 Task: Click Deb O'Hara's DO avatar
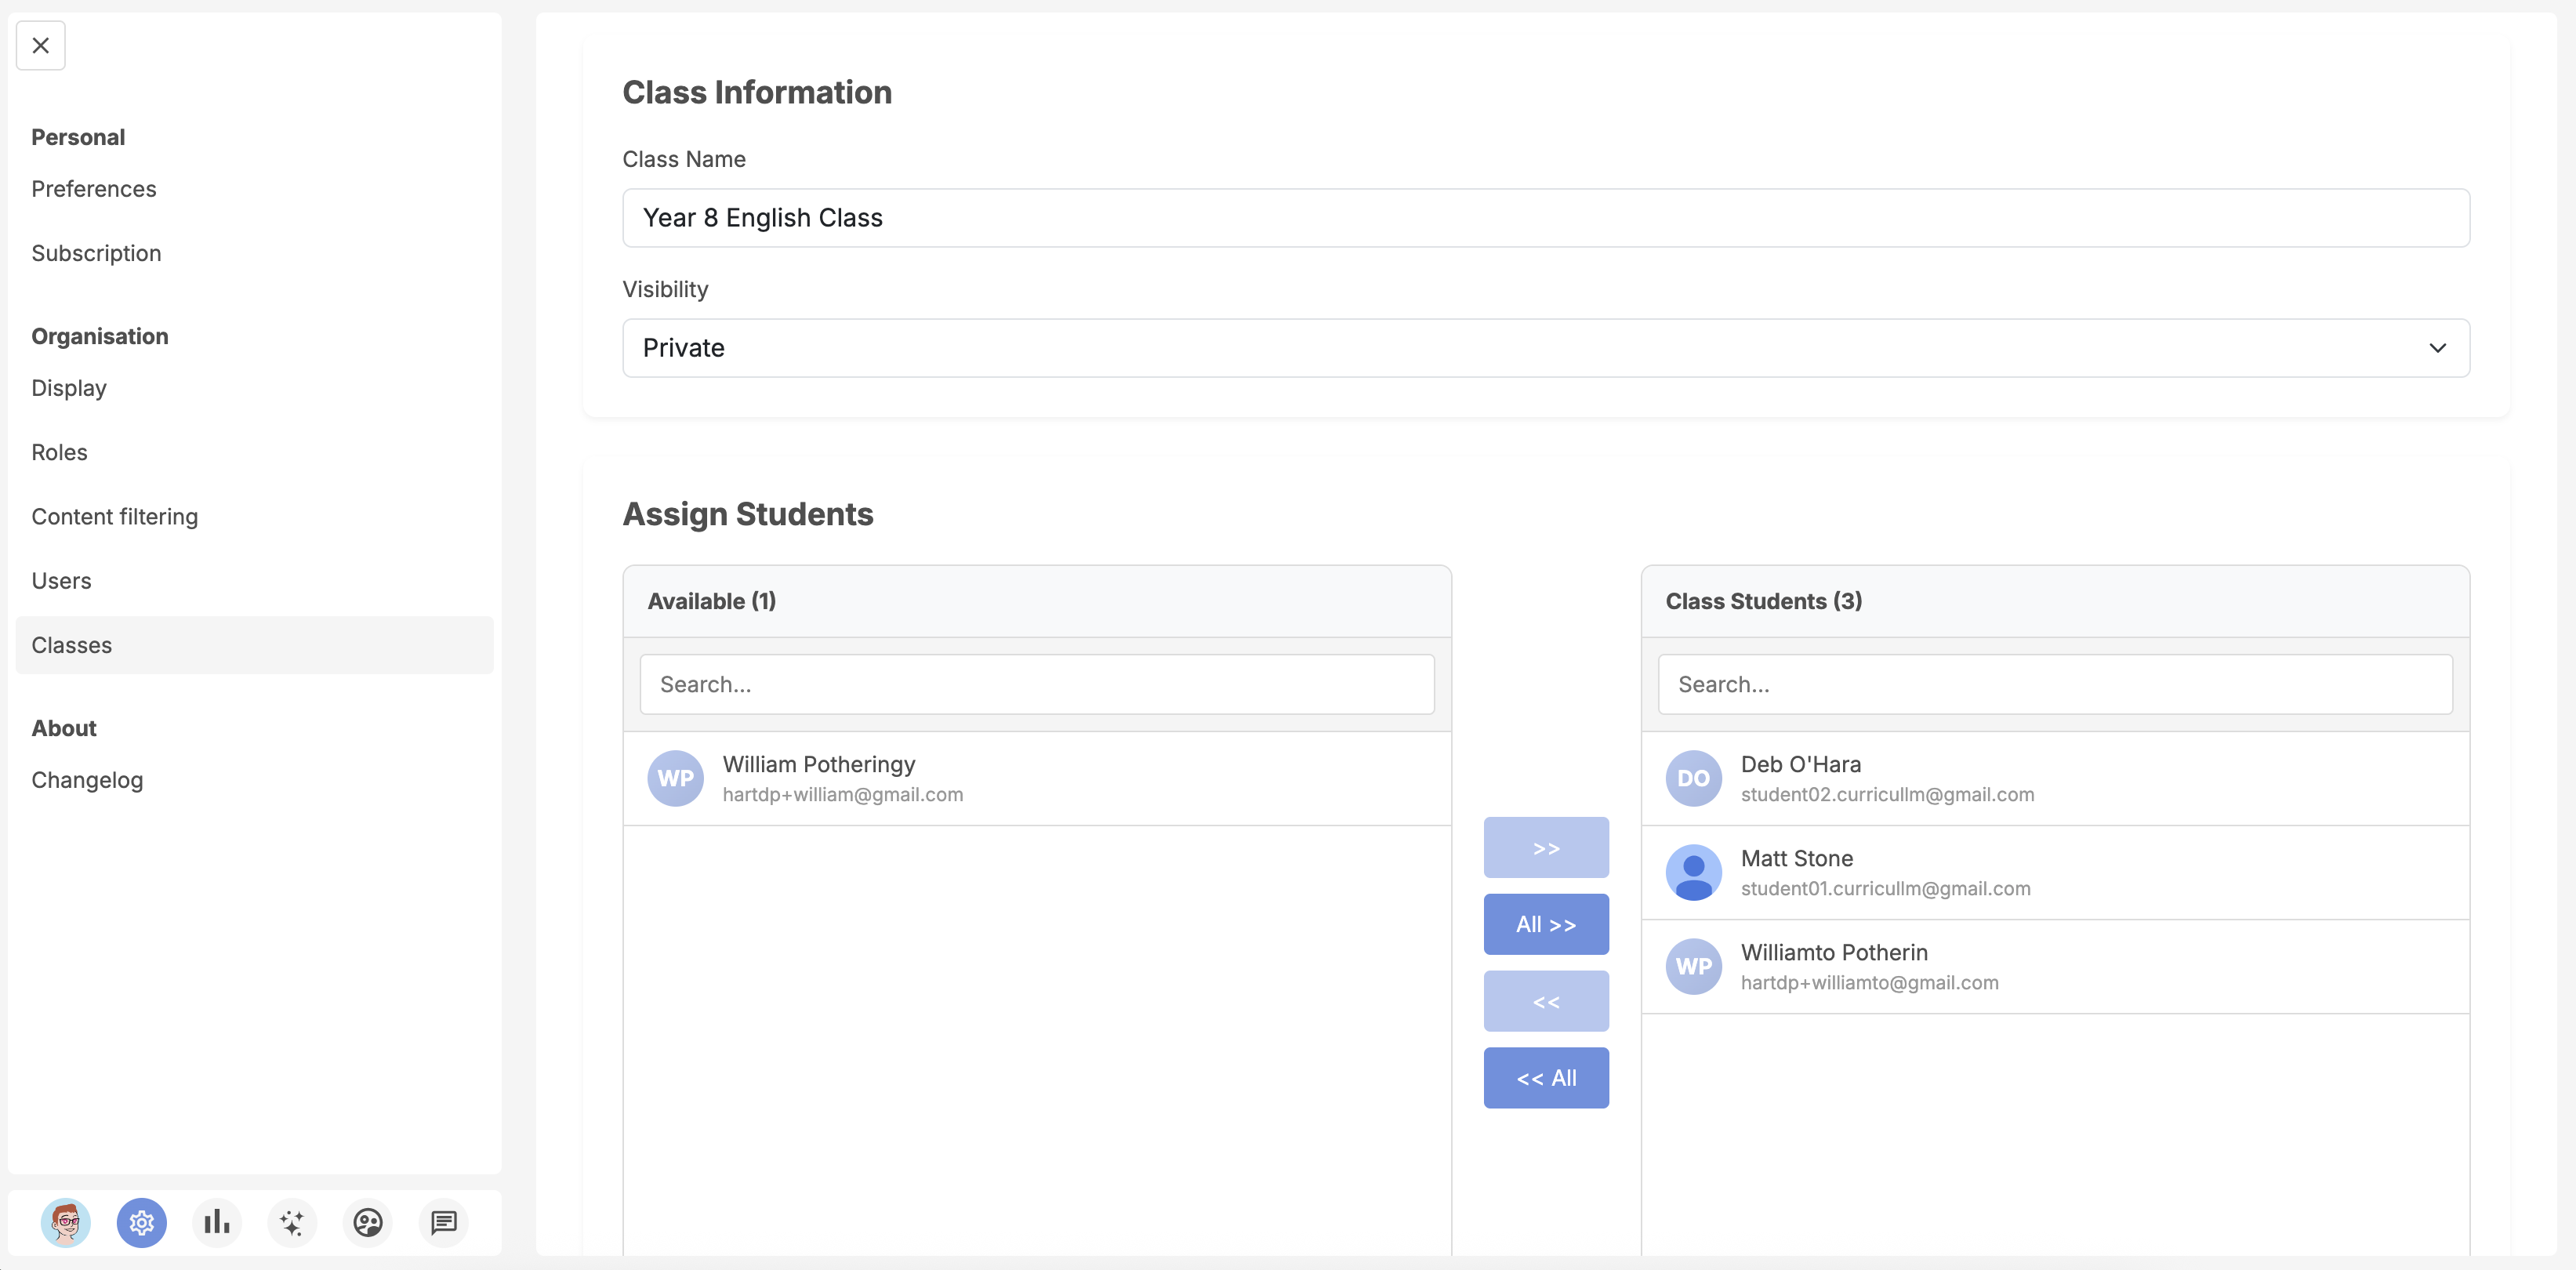pos(1693,778)
